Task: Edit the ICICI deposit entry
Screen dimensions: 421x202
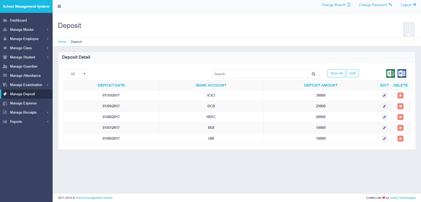Action: (384, 95)
